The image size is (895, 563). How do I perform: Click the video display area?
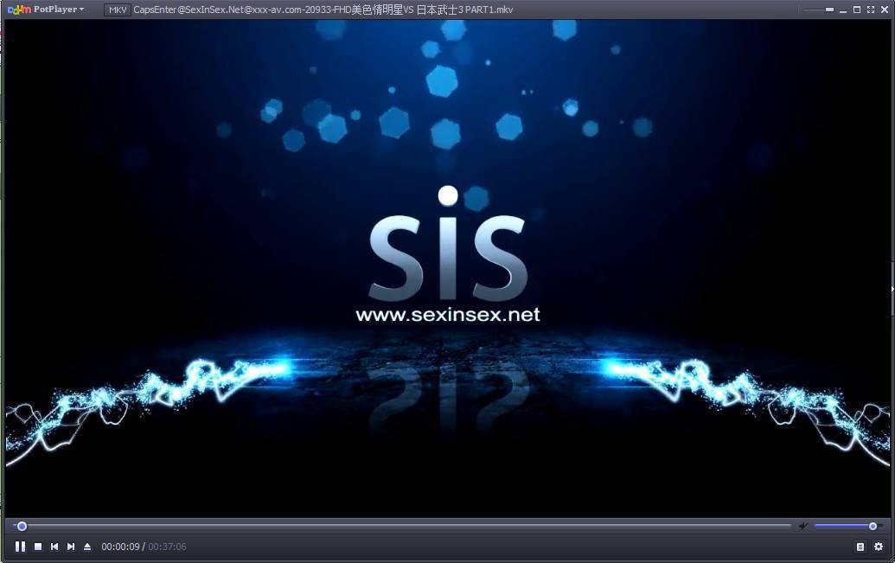pyautogui.click(x=448, y=268)
